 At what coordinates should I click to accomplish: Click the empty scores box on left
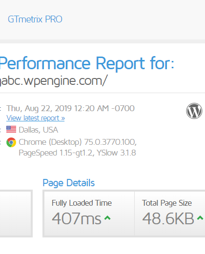(x=16, y=214)
